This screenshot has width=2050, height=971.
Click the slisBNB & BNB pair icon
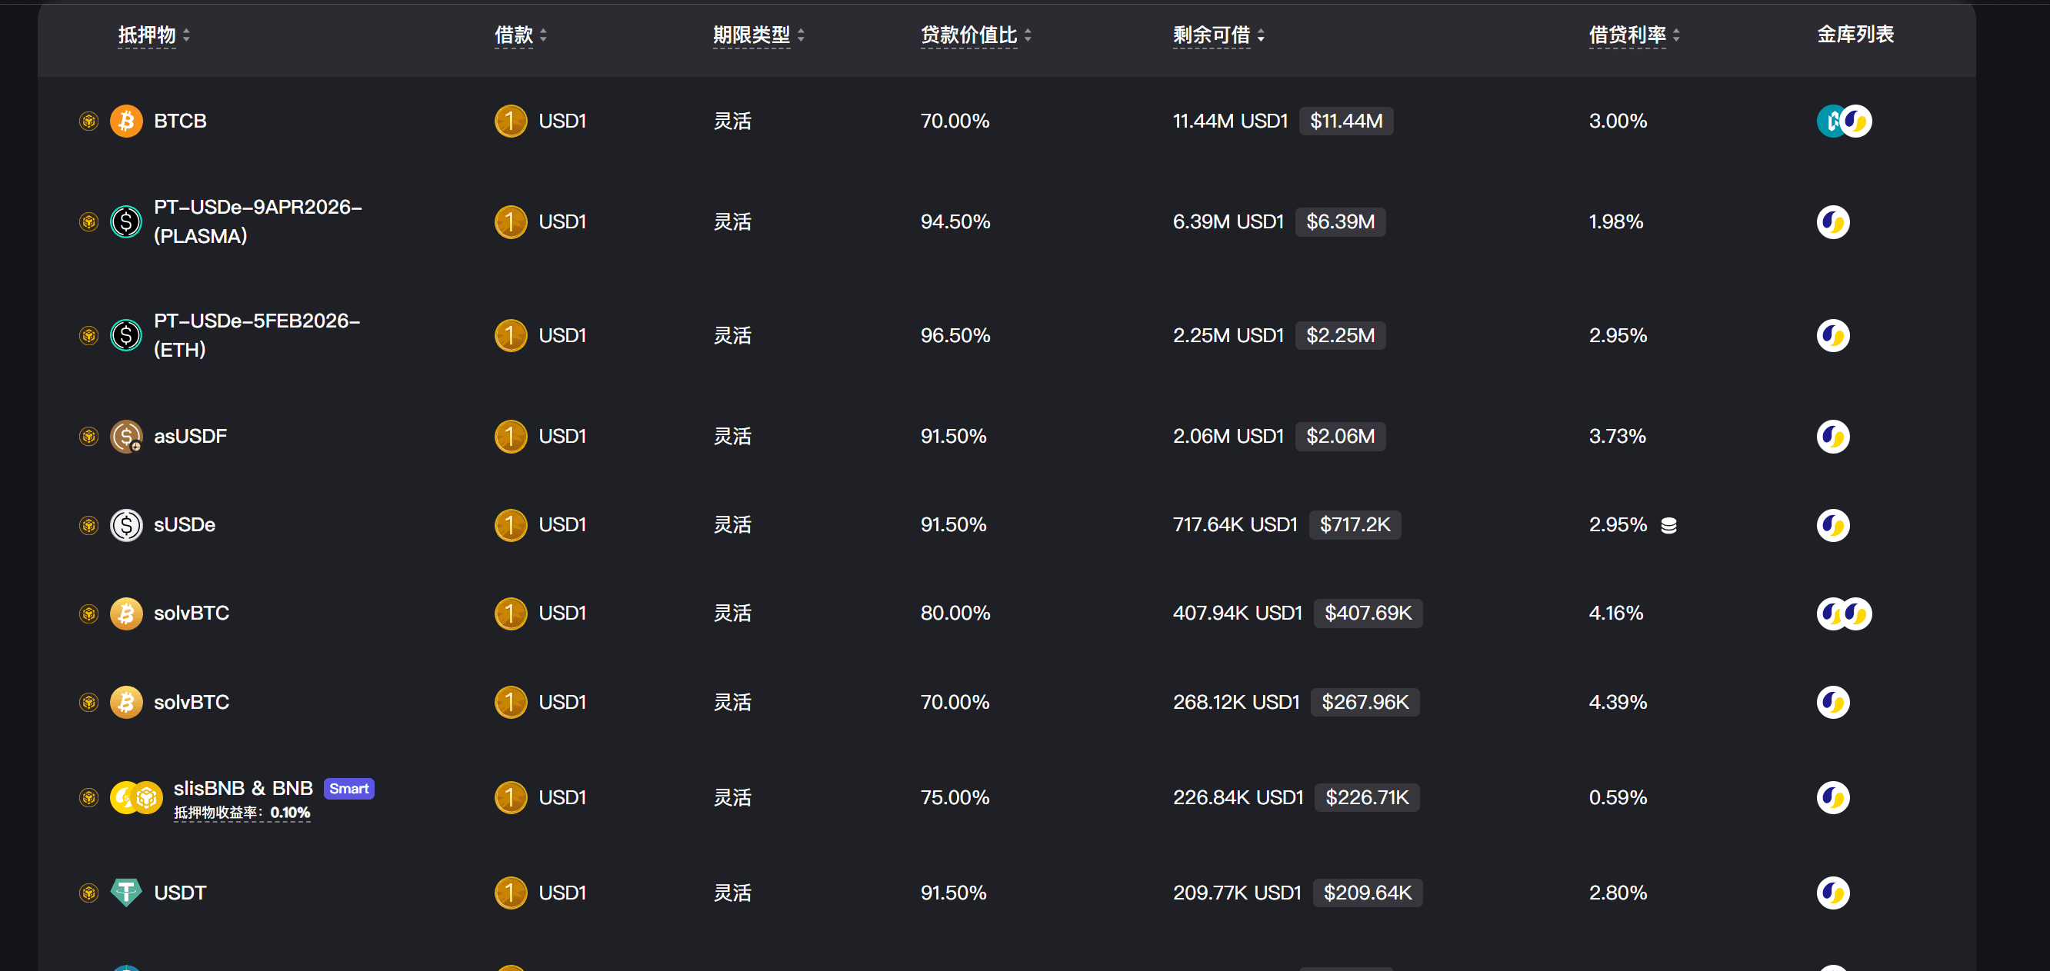point(136,796)
